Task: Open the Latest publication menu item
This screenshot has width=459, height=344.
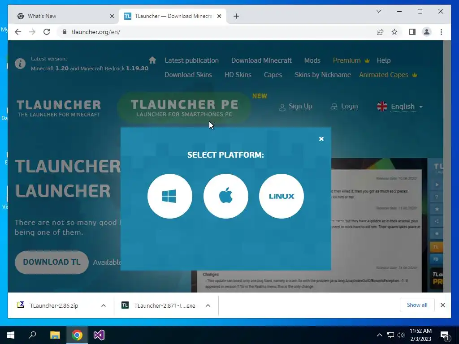Action: click(x=191, y=60)
